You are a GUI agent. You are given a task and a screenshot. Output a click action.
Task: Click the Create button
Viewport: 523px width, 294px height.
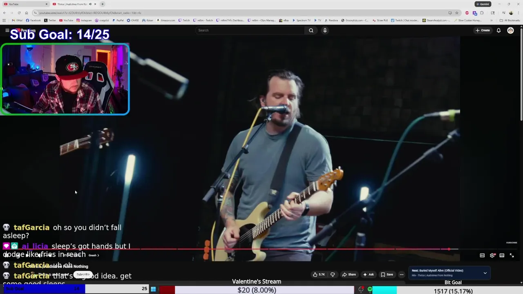483,30
